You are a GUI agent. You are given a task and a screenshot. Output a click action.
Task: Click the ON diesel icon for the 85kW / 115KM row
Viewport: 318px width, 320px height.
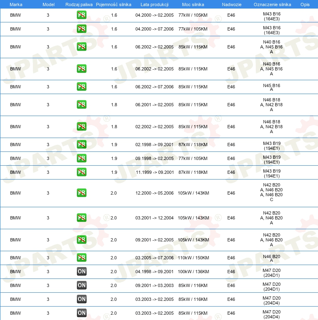(82, 313)
